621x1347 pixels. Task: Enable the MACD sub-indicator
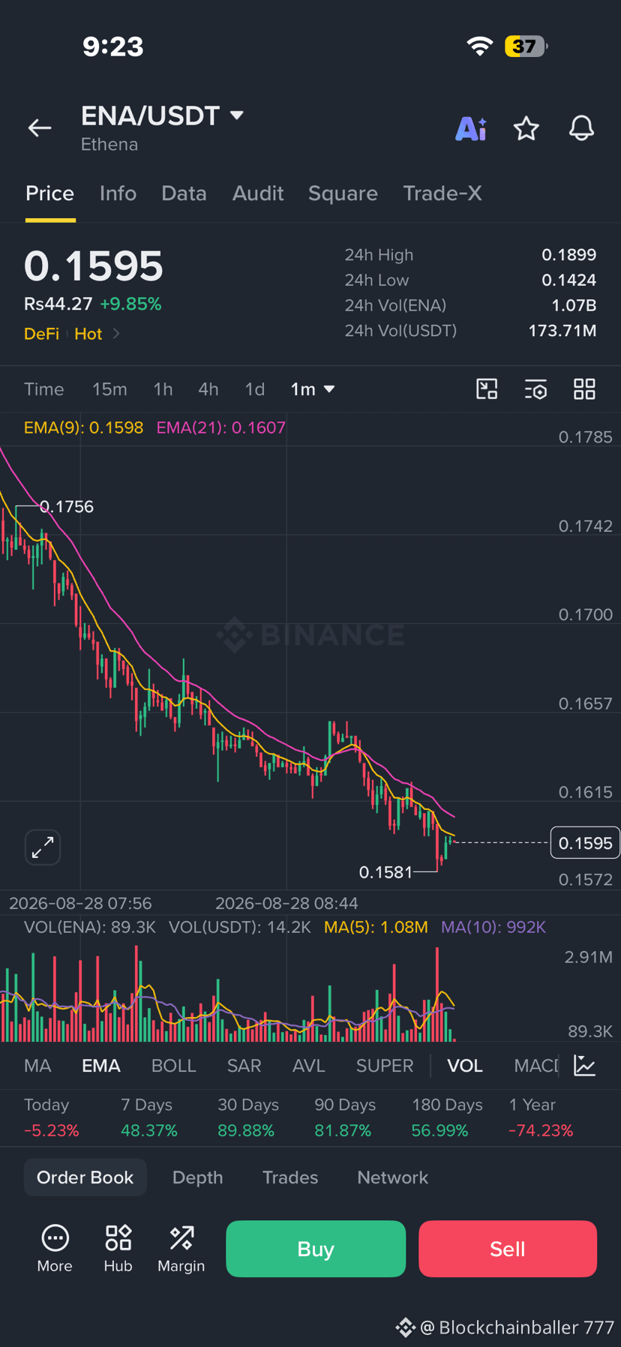pos(536,1066)
